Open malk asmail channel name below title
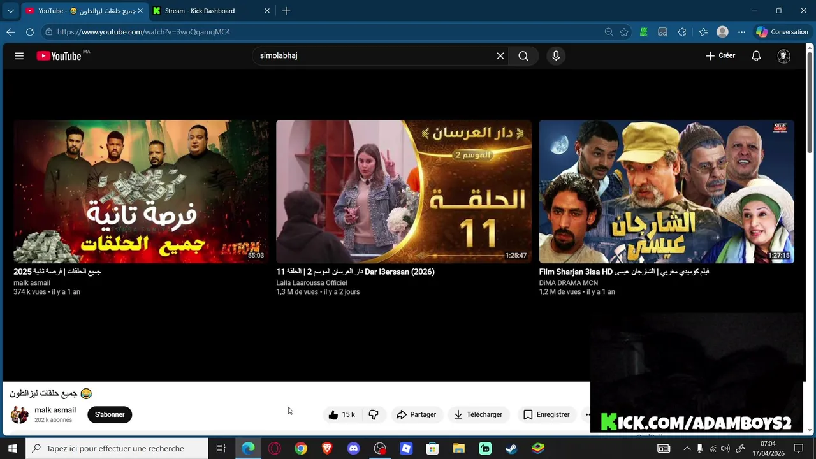This screenshot has width=816, height=459. (x=55, y=410)
